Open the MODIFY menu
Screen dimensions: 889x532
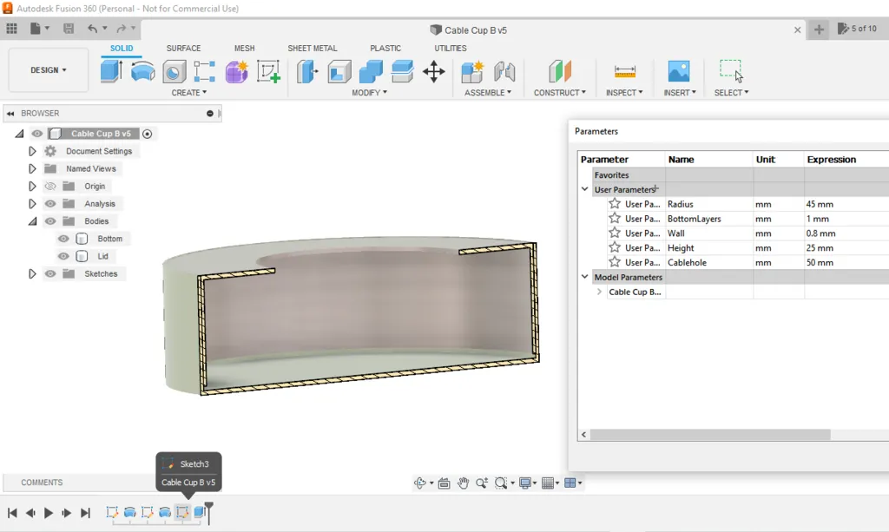369,93
